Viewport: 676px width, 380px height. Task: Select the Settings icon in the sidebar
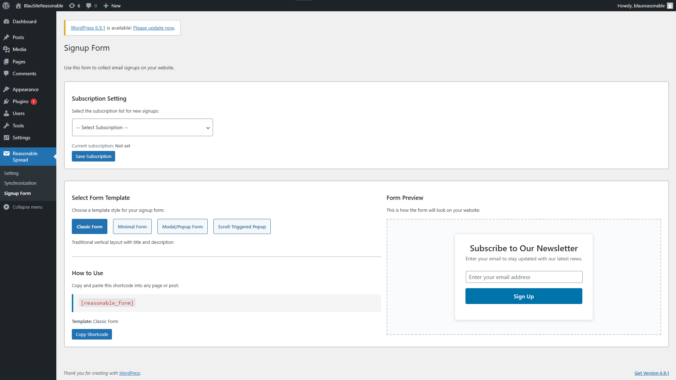coord(7,138)
